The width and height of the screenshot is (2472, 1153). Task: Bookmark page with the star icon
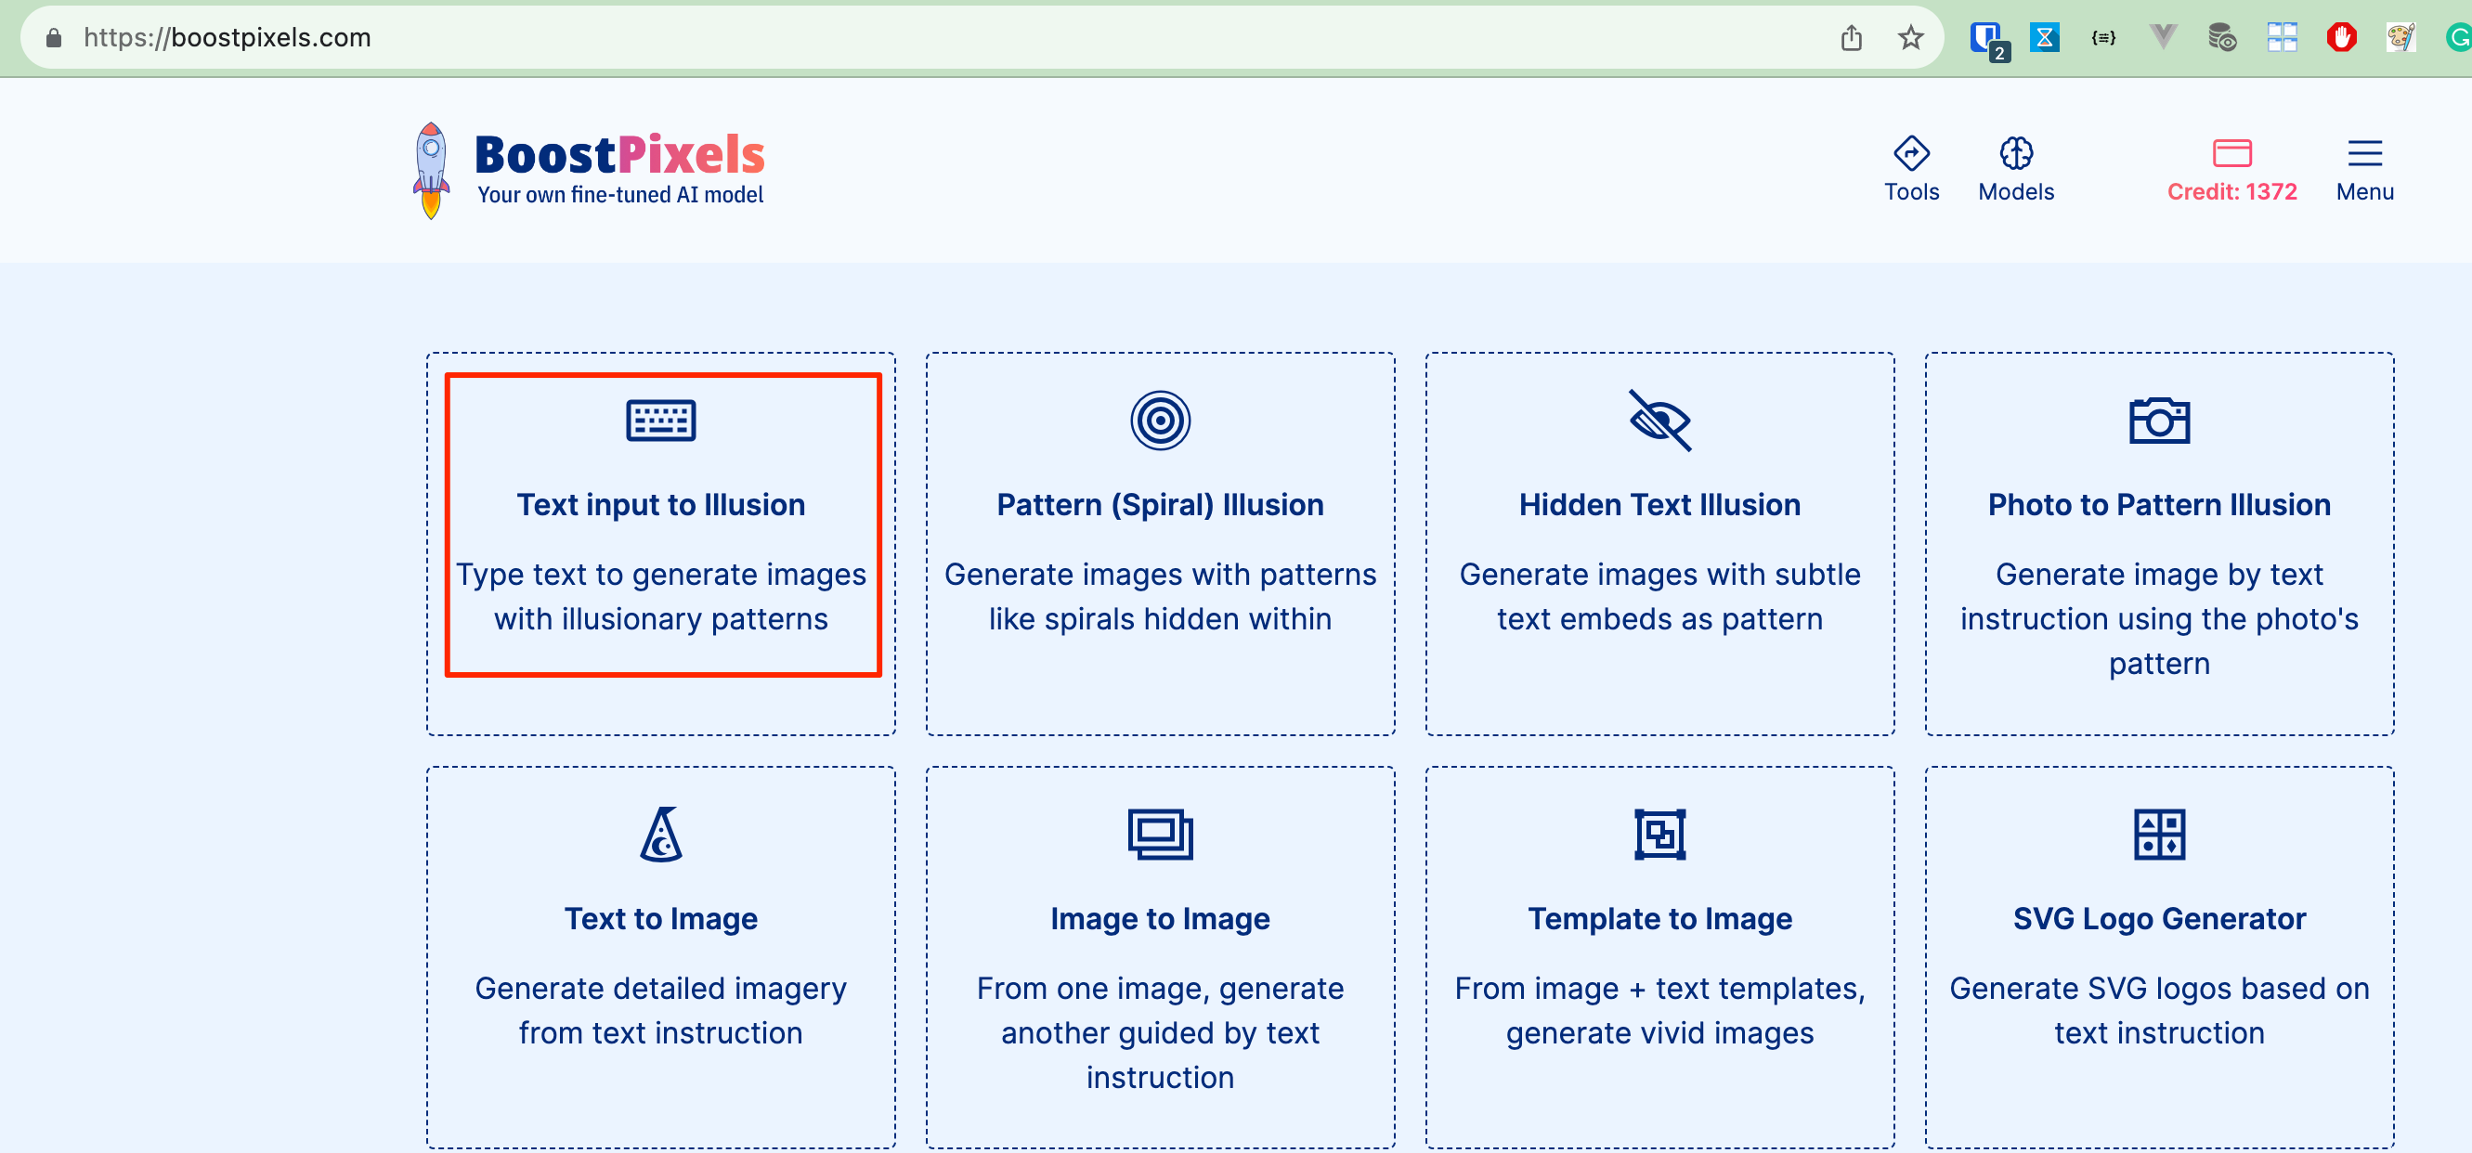click(1909, 37)
